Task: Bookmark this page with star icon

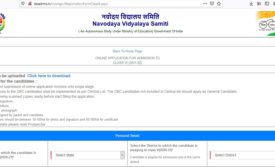Action: tap(219, 3)
